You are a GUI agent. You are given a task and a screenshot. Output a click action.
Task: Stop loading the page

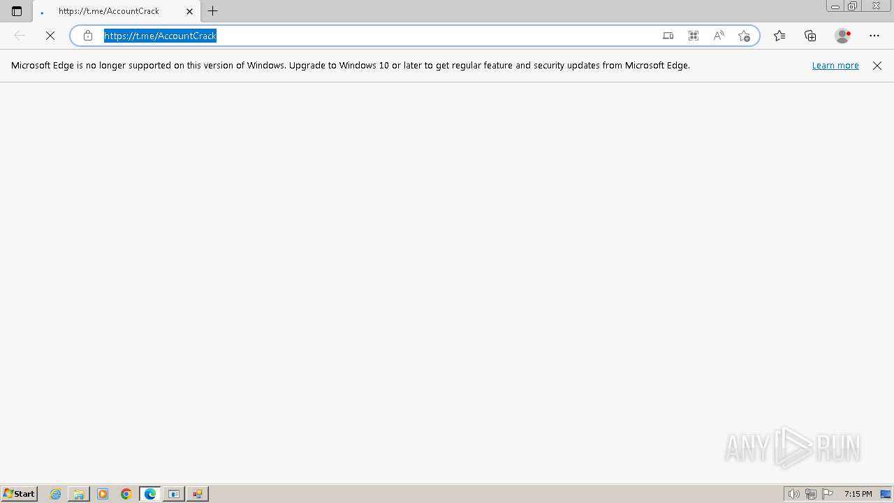pos(50,36)
